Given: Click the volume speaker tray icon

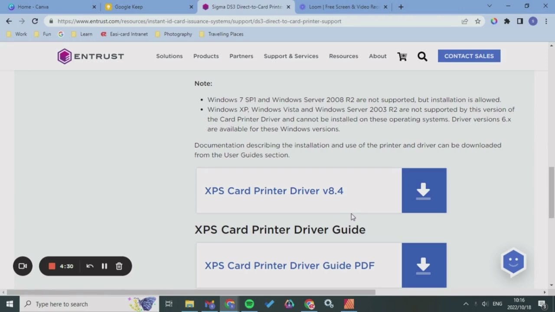Looking at the screenshot, I should (x=485, y=304).
